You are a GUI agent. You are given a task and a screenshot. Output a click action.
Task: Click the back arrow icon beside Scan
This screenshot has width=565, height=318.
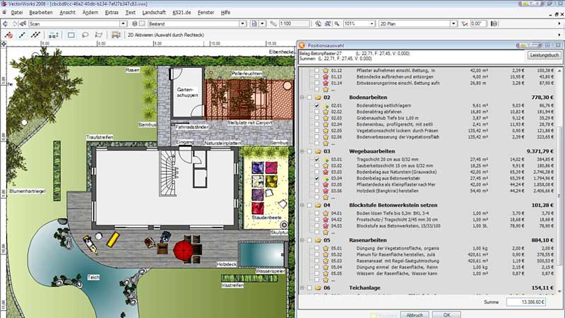pyautogui.click(x=5, y=24)
